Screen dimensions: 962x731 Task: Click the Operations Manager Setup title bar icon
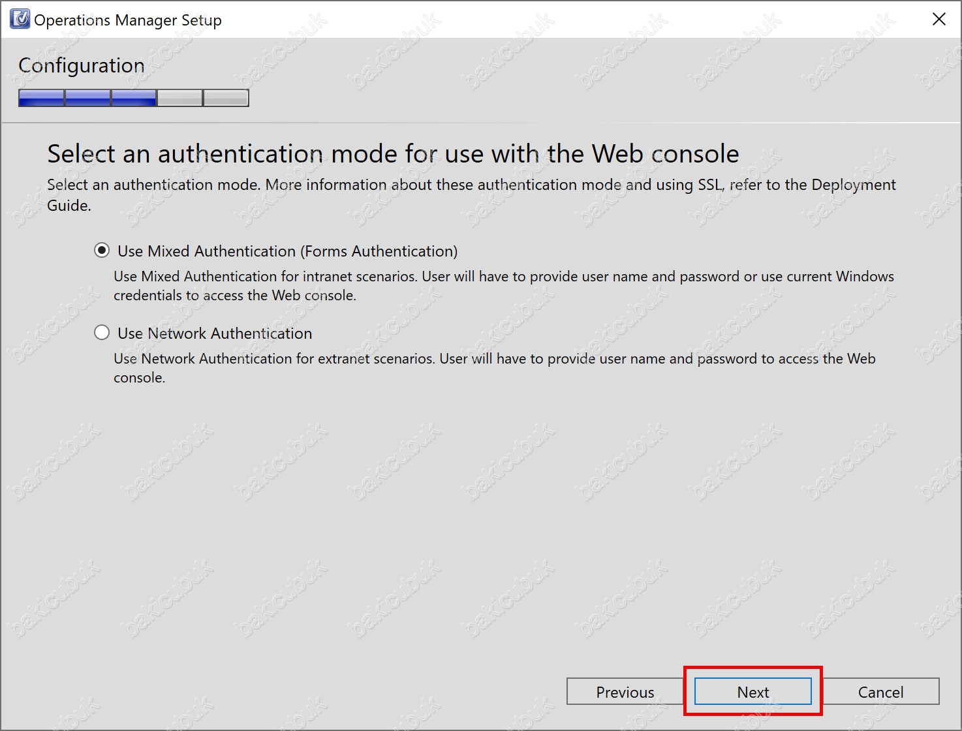click(x=20, y=20)
